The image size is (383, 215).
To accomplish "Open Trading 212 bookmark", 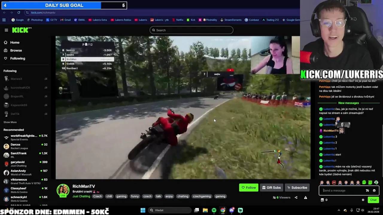I will (270, 20).
